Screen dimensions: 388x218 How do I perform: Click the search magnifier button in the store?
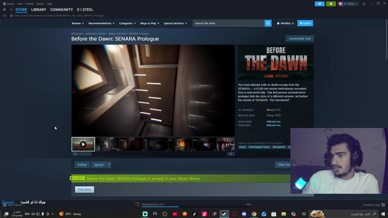coord(268,23)
